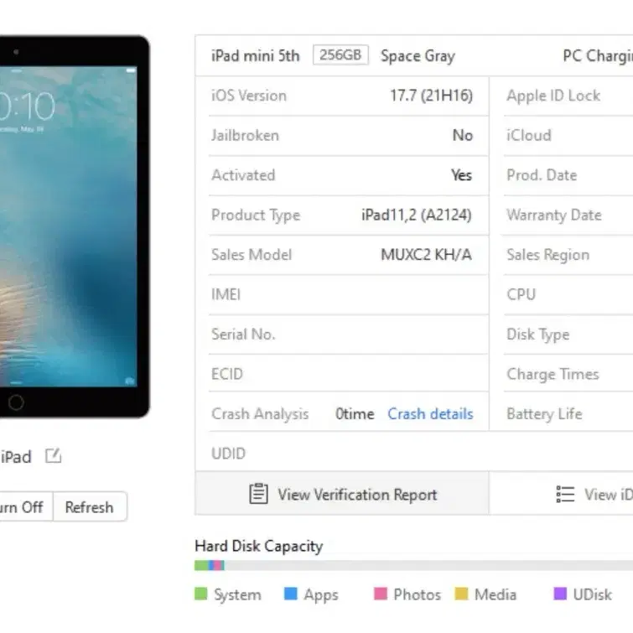Click View Verification Report button

[342, 495]
